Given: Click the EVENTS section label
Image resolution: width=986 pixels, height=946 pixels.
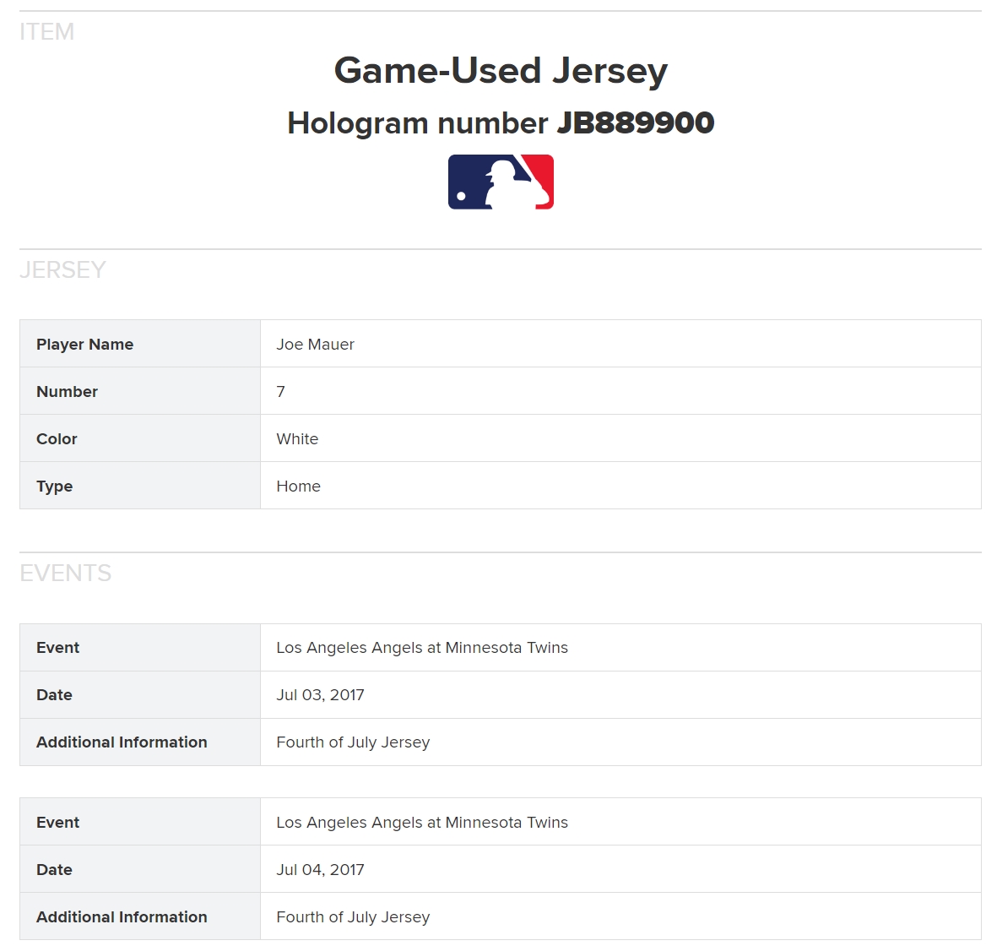Looking at the screenshot, I should click(x=65, y=573).
